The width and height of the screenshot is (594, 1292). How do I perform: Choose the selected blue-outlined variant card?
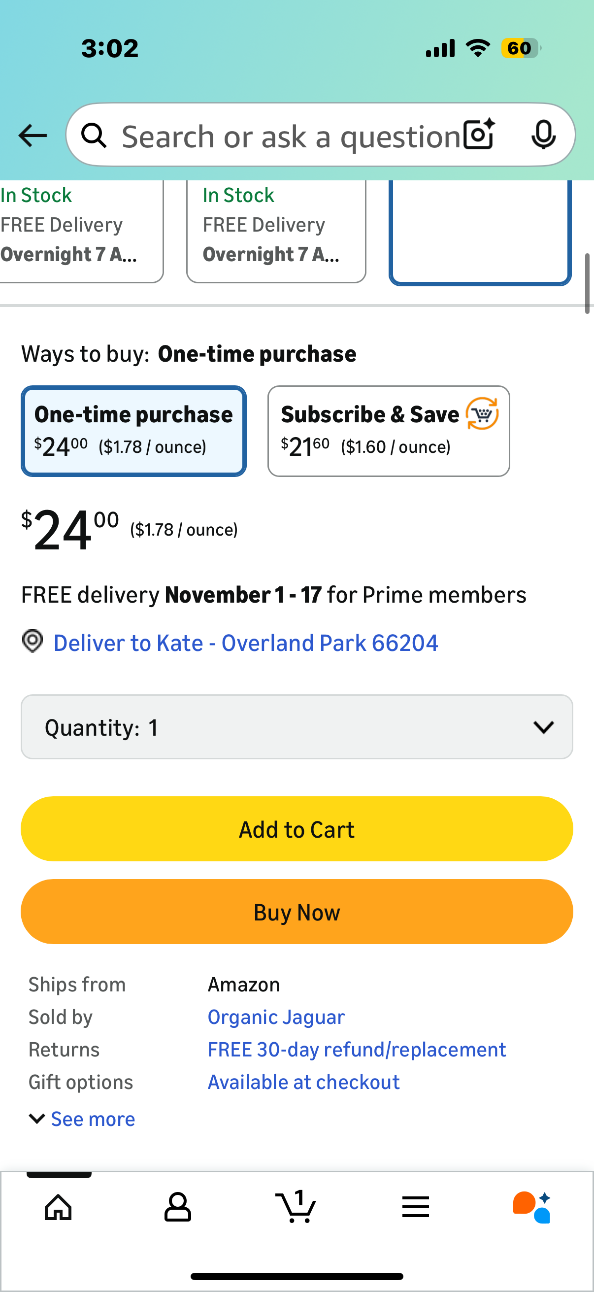tap(480, 232)
